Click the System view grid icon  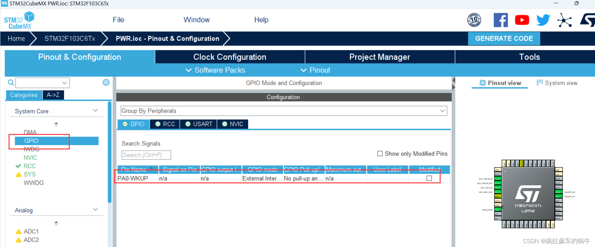pyautogui.click(x=540, y=83)
